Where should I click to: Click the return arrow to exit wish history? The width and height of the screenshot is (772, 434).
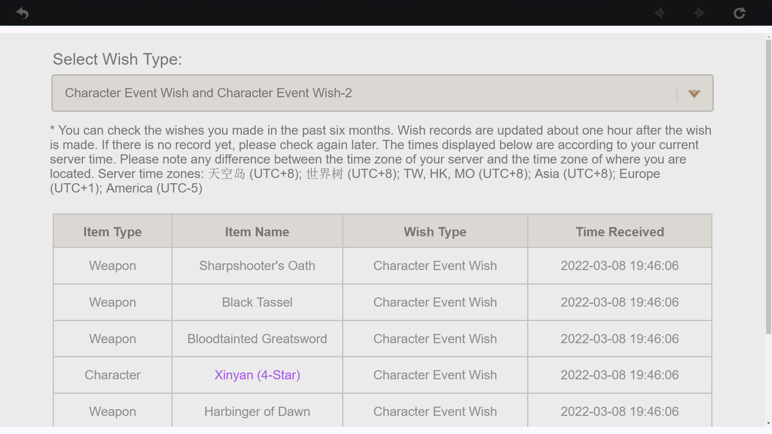tap(22, 13)
